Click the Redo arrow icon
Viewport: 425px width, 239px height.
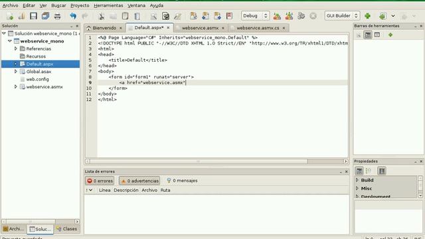pos(85,16)
